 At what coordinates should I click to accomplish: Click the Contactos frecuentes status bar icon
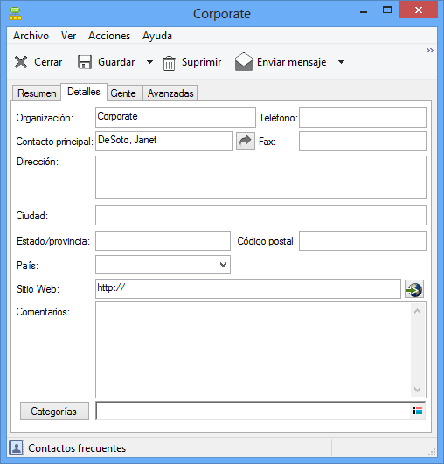click(x=17, y=447)
